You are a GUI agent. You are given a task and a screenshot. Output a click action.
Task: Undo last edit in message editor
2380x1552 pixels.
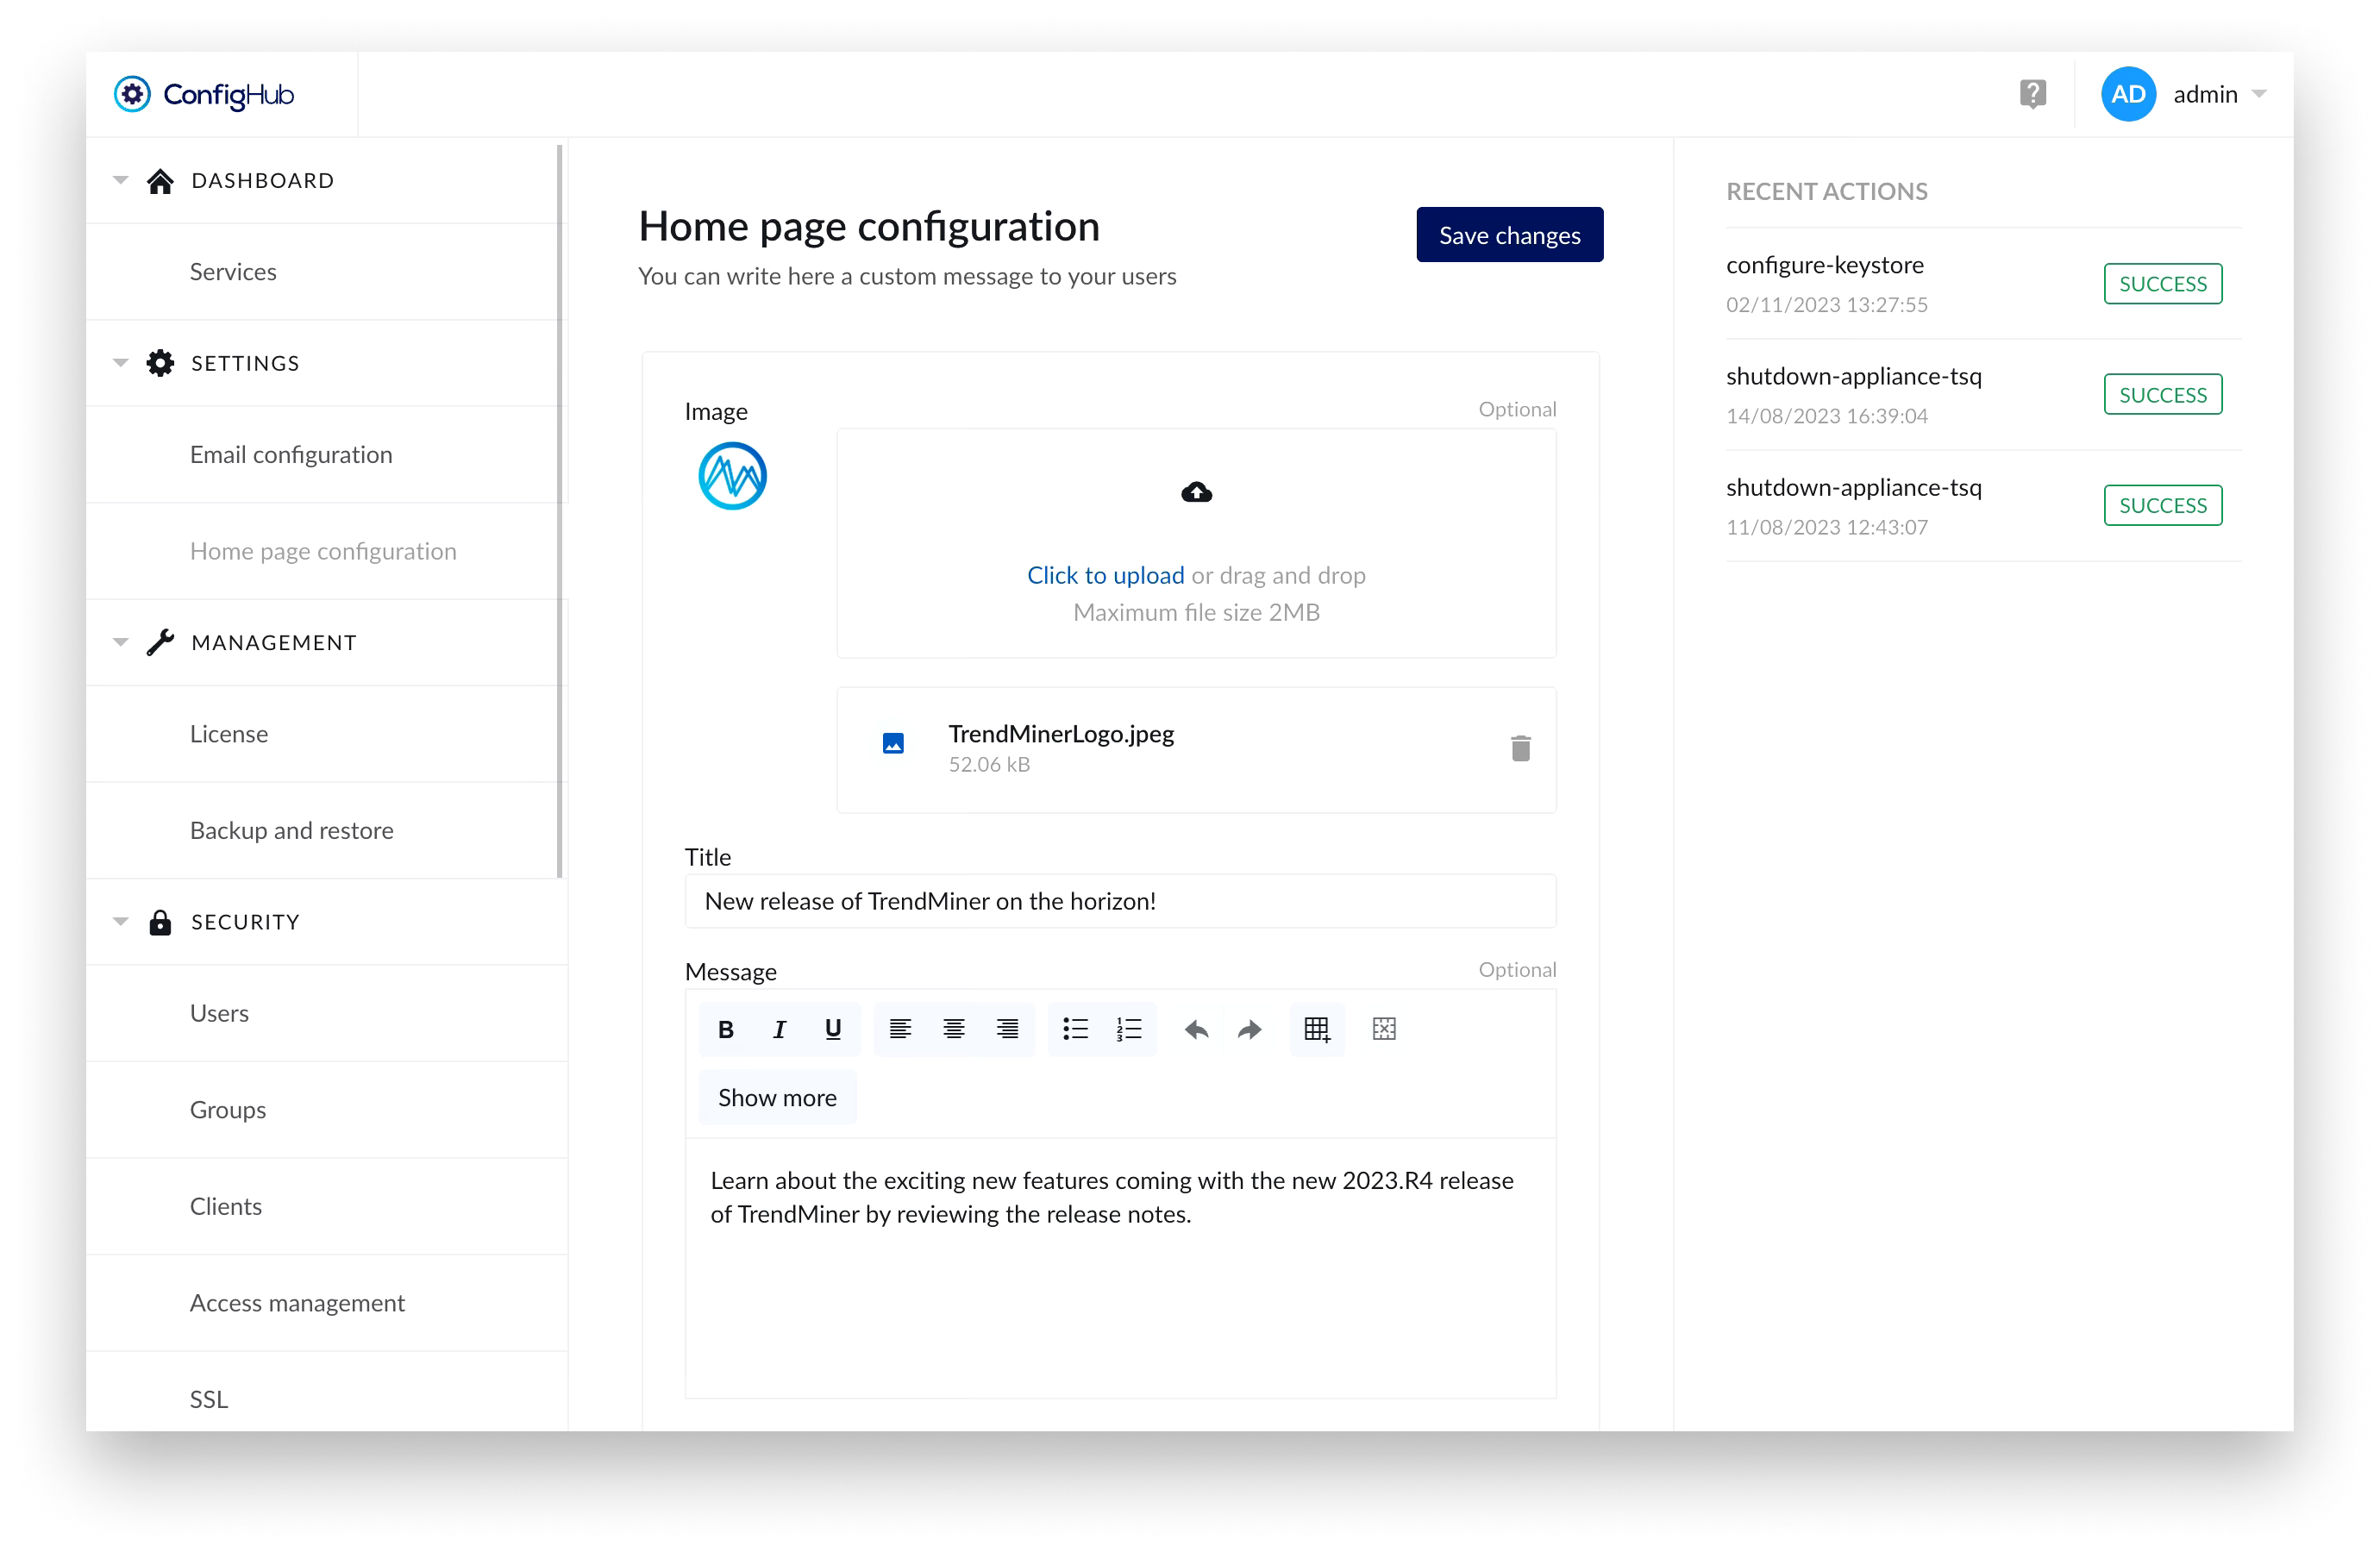point(1196,1029)
